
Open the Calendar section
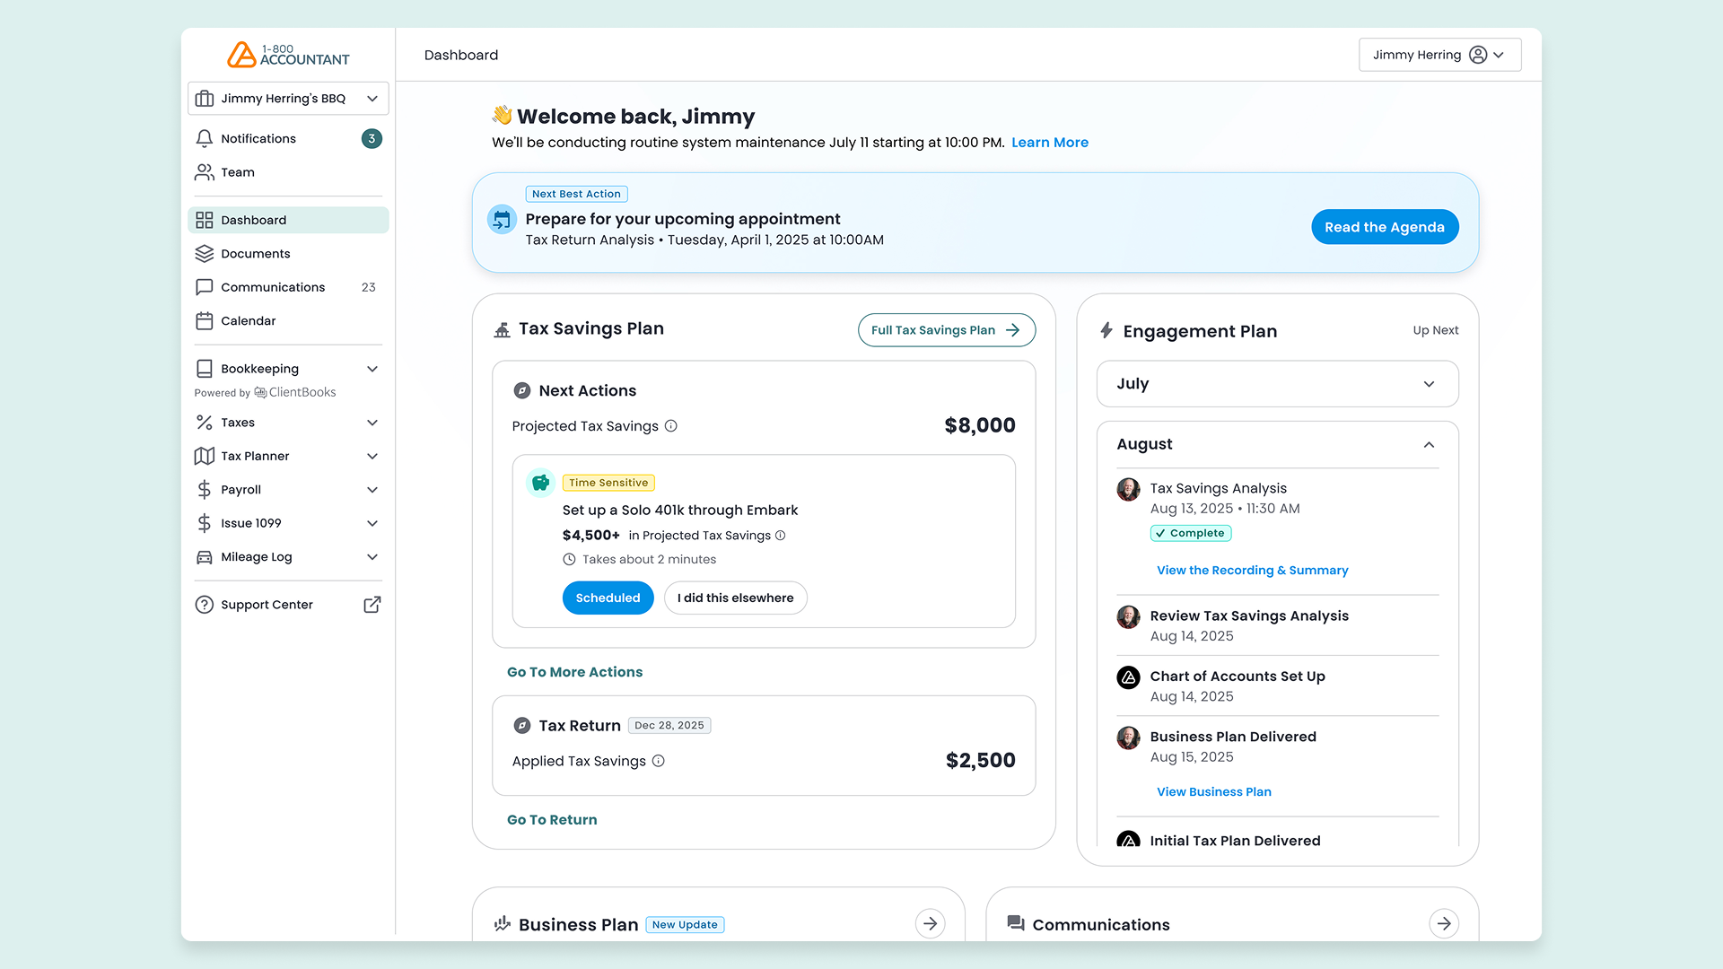click(x=248, y=320)
